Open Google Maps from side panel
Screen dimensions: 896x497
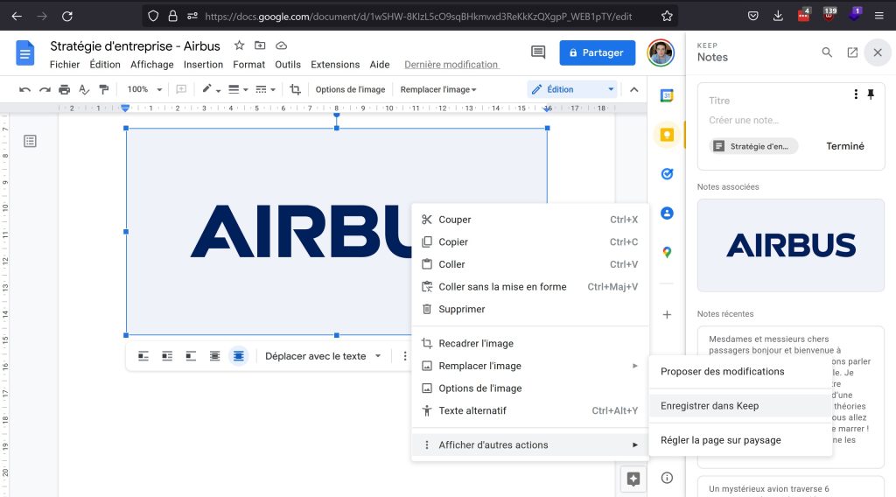pyautogui.click(x=667, y=252)
